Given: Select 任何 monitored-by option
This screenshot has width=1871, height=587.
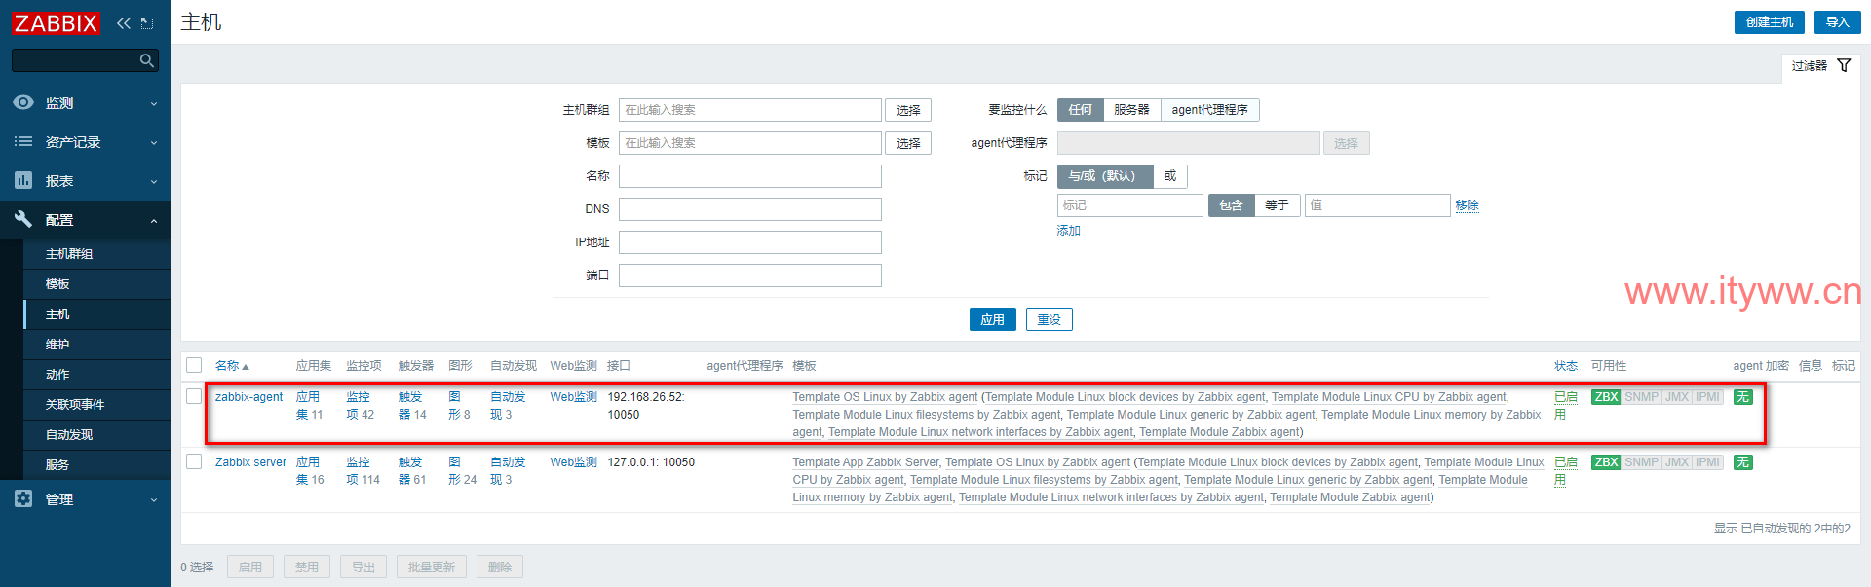Looking at the screenshot, I should (x=1080, y=110).
